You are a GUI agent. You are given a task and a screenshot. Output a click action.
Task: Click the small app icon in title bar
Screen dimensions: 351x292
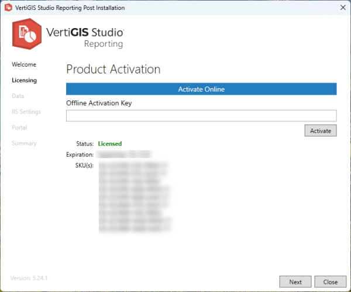tap(7, 8)
